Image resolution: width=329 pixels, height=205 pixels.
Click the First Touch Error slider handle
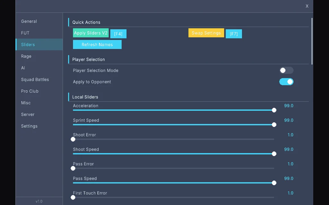click(73, 197)
